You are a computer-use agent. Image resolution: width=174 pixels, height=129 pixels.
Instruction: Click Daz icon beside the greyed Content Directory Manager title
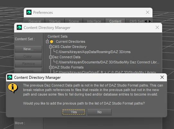click(19, 27)
